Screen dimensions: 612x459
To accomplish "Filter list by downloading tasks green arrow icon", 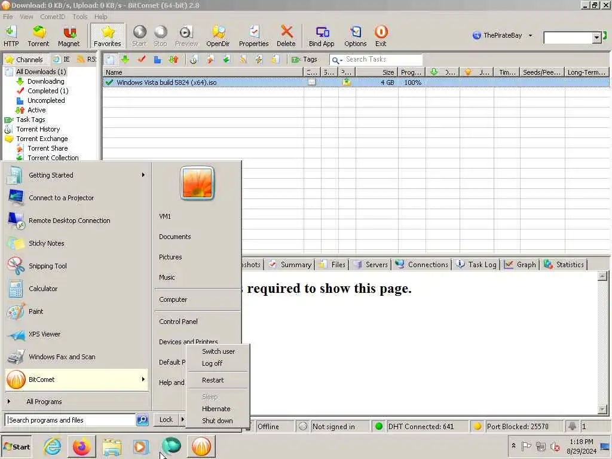I will (126, 59).
